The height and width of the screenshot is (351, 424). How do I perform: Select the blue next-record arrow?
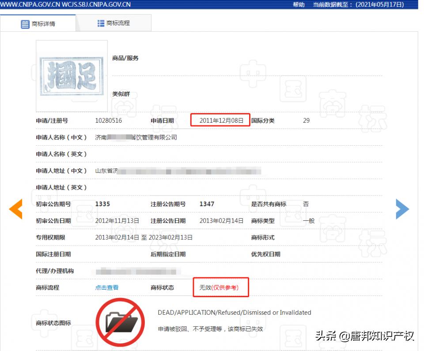[403, 209]
